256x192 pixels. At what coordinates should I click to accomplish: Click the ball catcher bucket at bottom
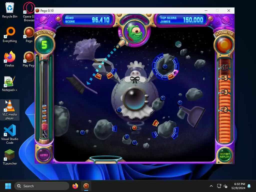coord(106,159)
